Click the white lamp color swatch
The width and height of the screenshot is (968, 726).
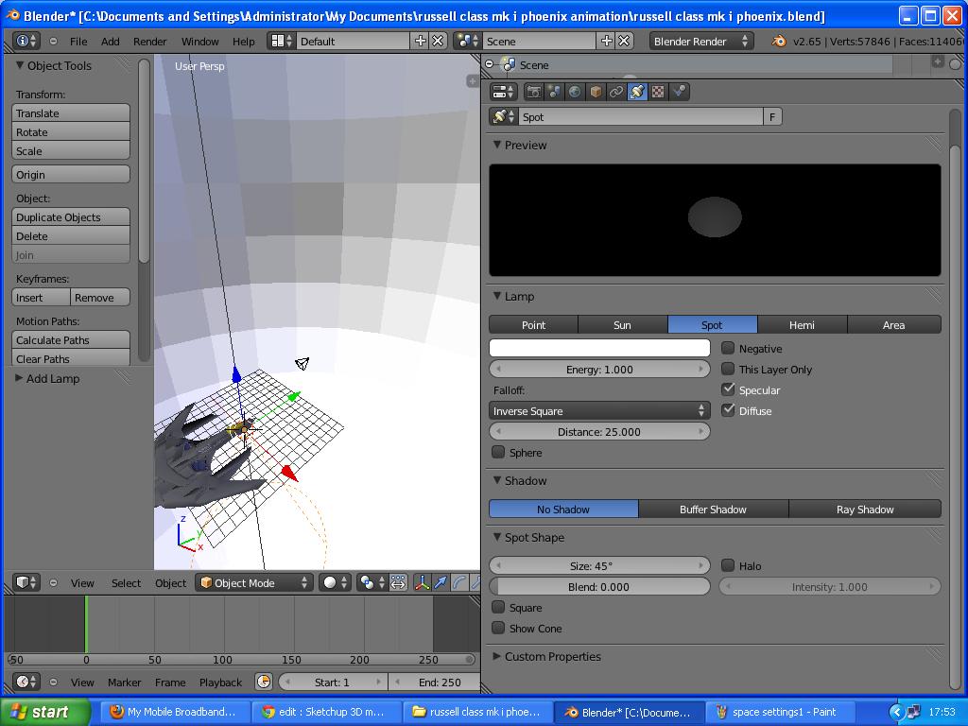tap(599, 348)
